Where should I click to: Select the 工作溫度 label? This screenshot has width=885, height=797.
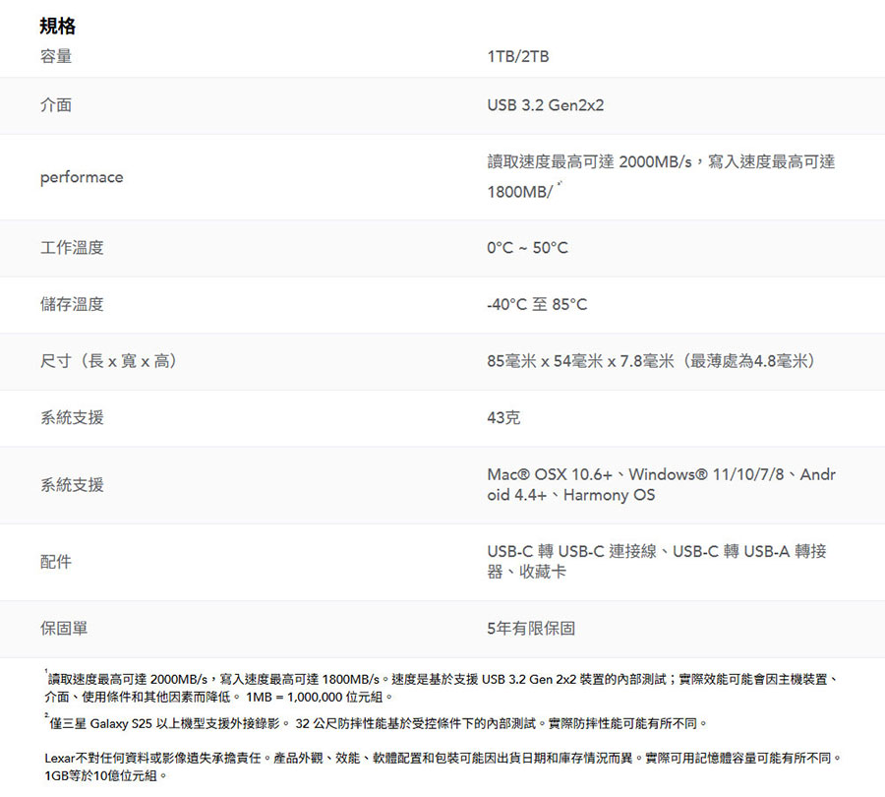pos(72,247)
